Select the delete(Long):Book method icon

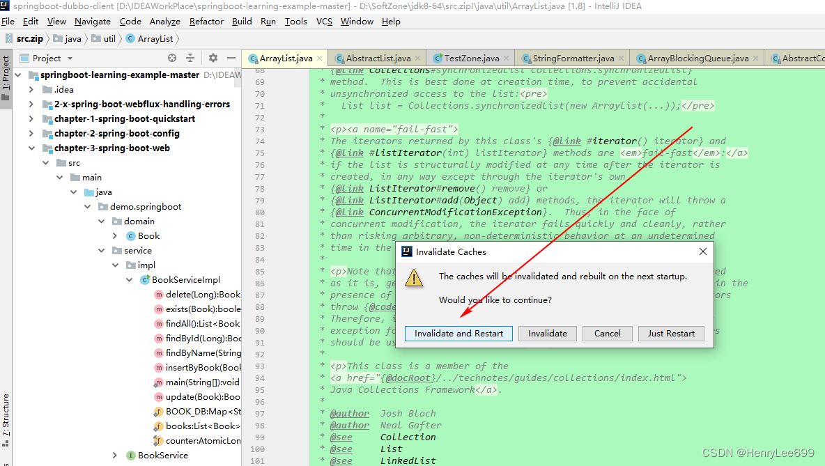[x=159, y=295]
